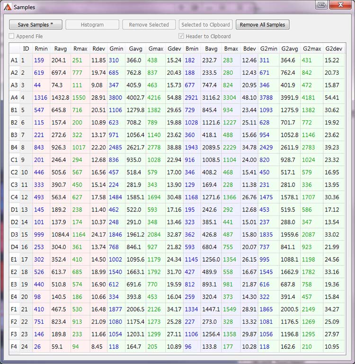The width and height of the screenshot is (355, 364).
Task: Click the Ravg column header
Action: pos(61,49)
